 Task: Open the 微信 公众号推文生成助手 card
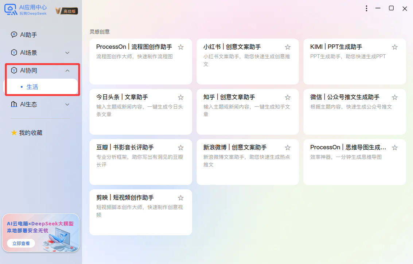355,112
